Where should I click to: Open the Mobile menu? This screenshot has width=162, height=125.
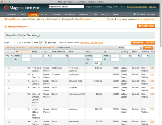coord(44,14)
